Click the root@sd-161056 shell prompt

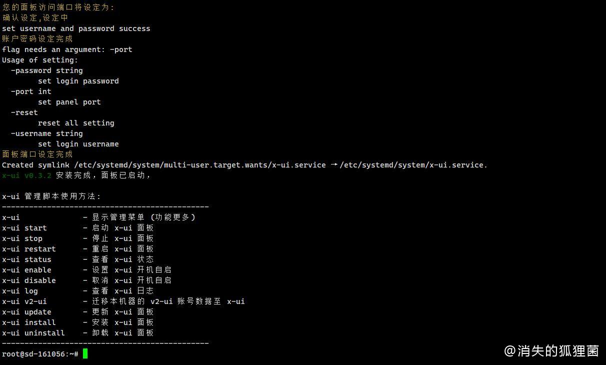pos(40,354)
